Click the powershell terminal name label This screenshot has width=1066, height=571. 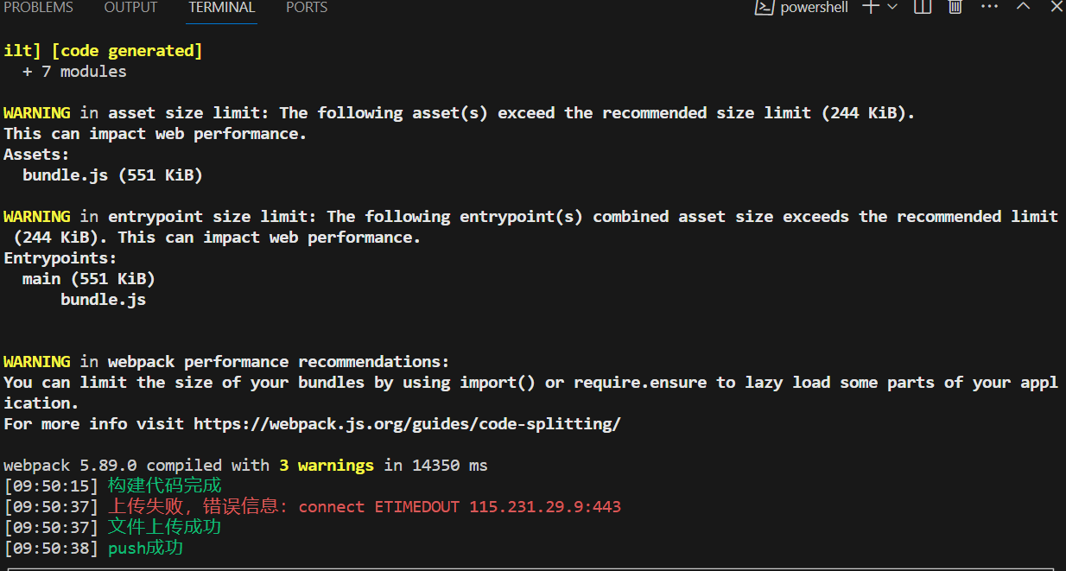[814, 8]
